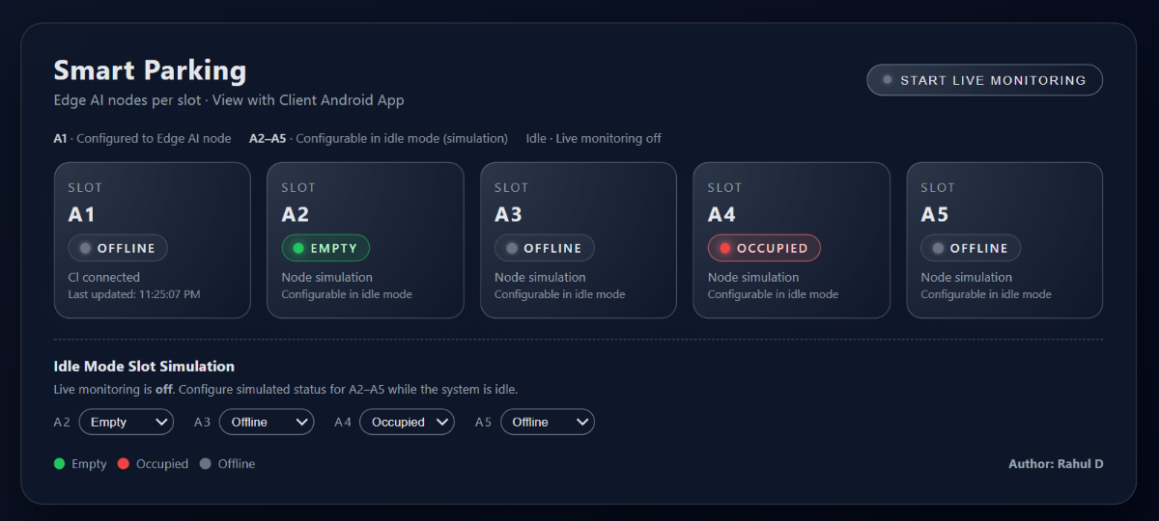Expand the A4 Occupied dropdown

click(407, 422)
